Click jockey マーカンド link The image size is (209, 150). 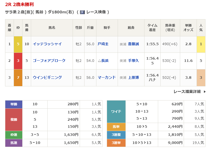click(107, 78)
